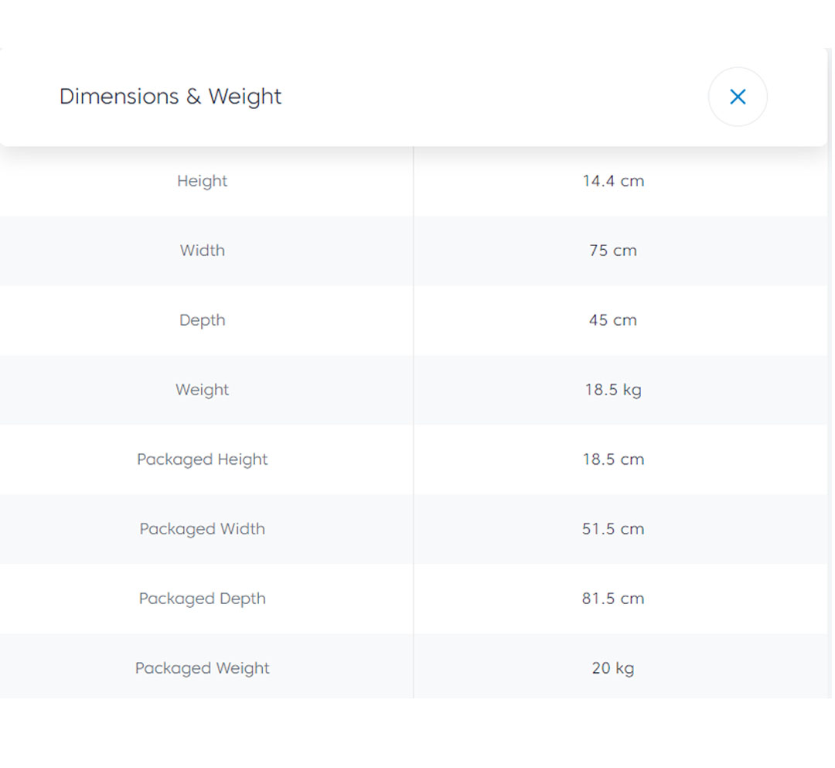
Task: Select the Height row label
Action: [203, 181]
